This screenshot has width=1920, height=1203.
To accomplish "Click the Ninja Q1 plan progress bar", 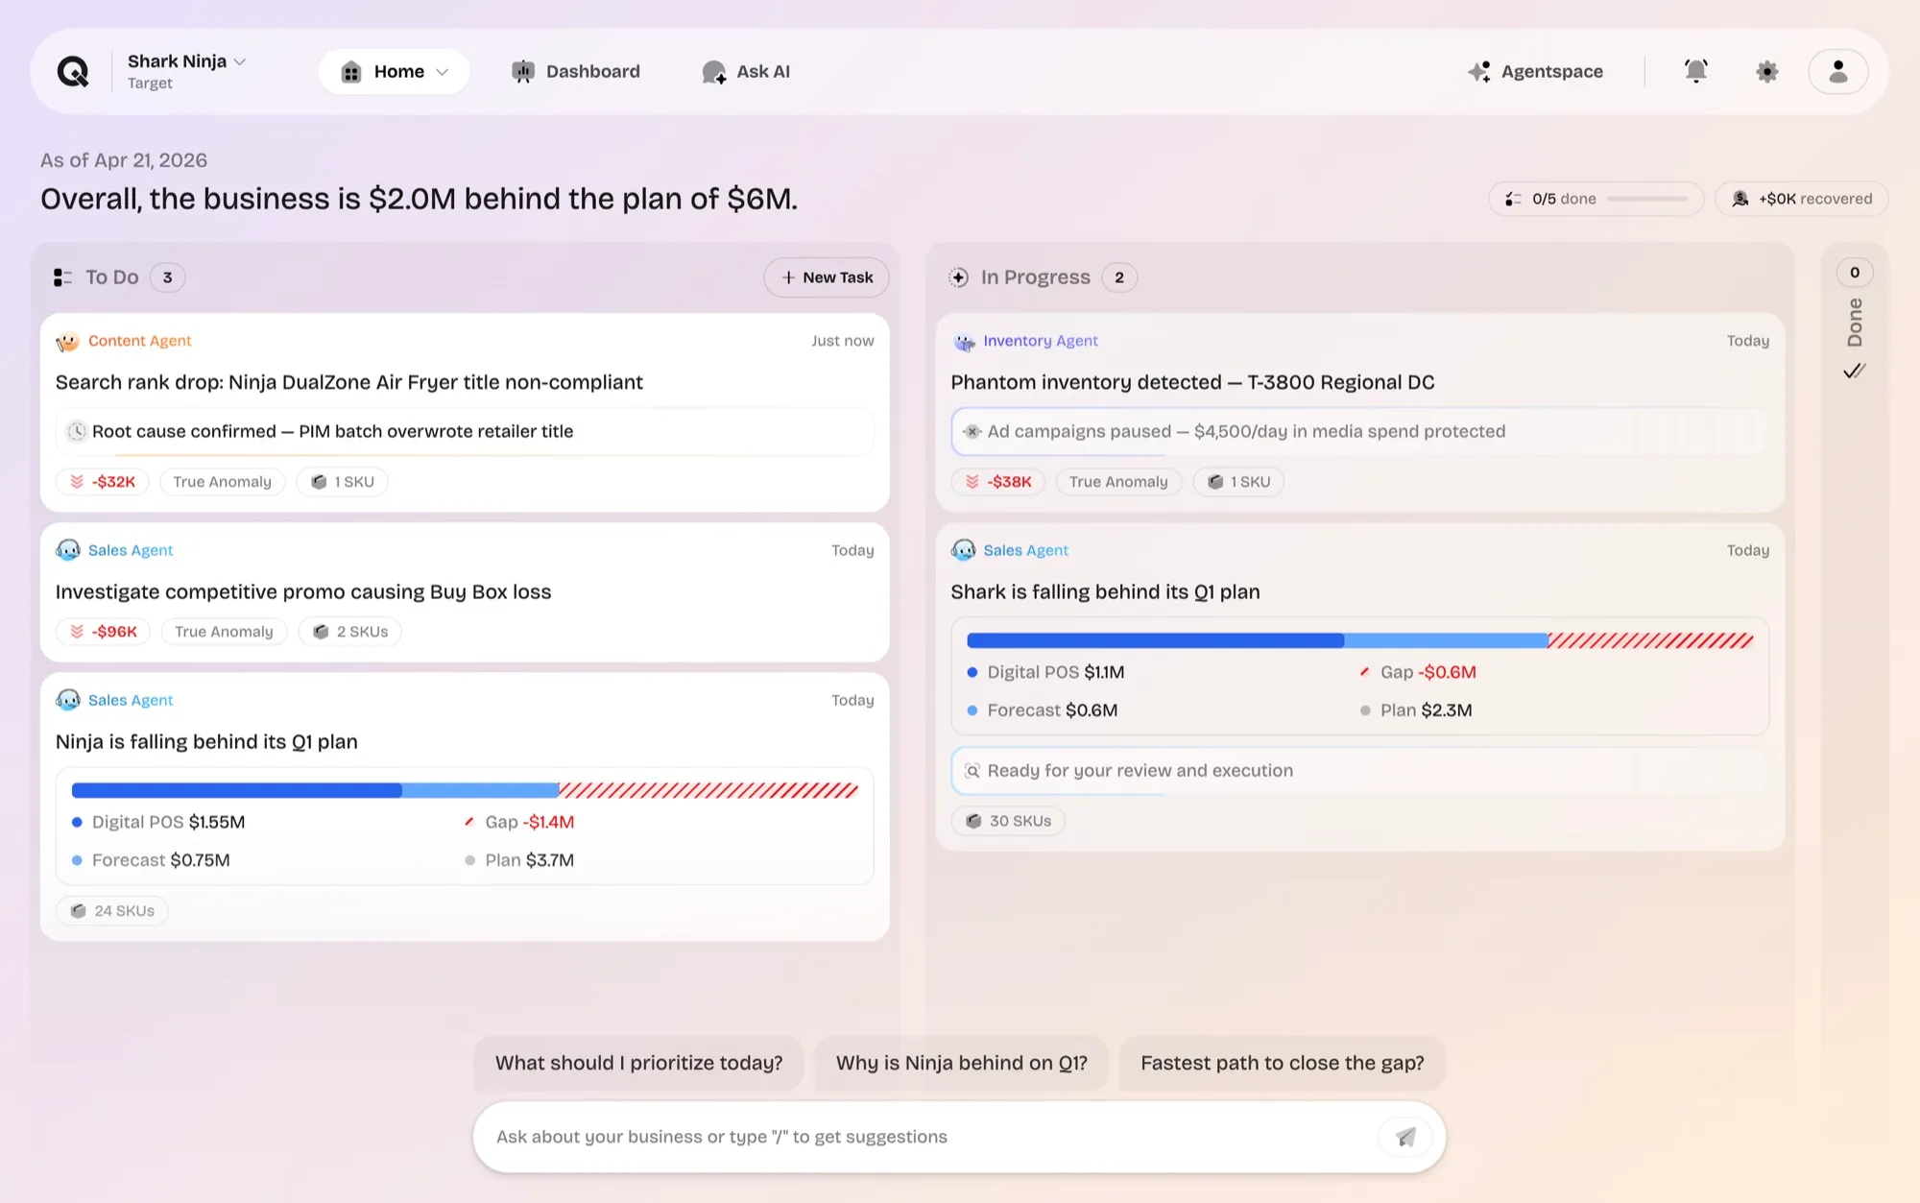I will [465, 790].
